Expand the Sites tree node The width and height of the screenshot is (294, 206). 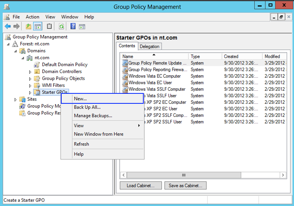point(15,100)
